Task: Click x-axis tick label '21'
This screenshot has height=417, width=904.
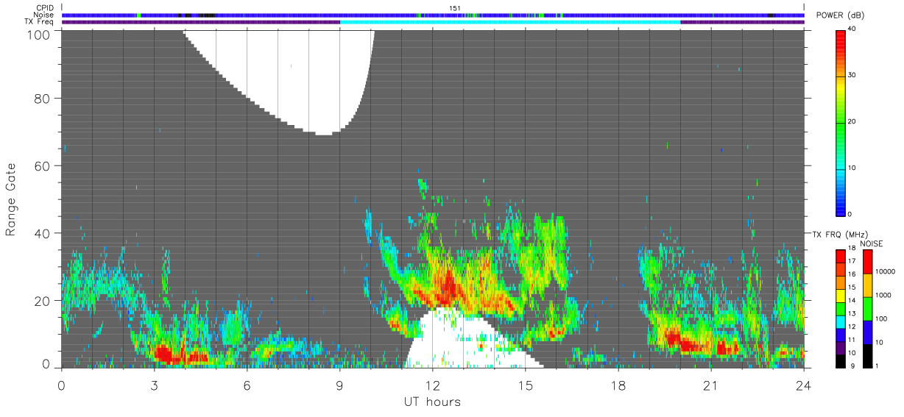Action: 710,385
